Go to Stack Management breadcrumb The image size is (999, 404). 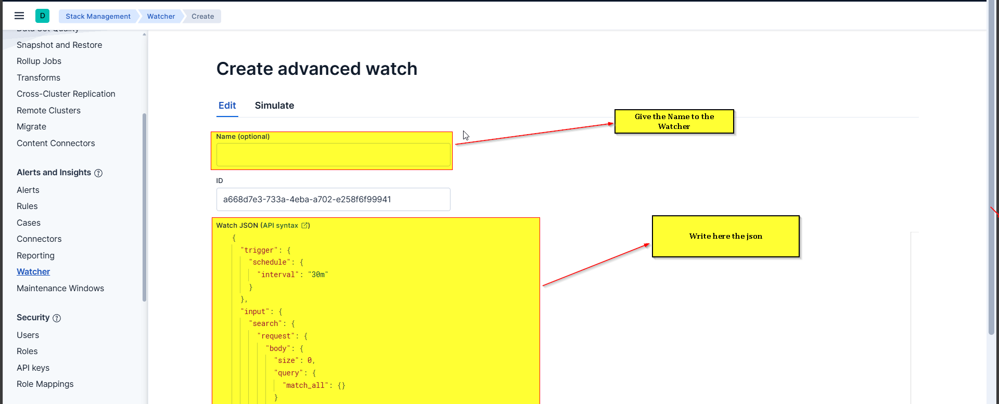[x=98, y=17]
